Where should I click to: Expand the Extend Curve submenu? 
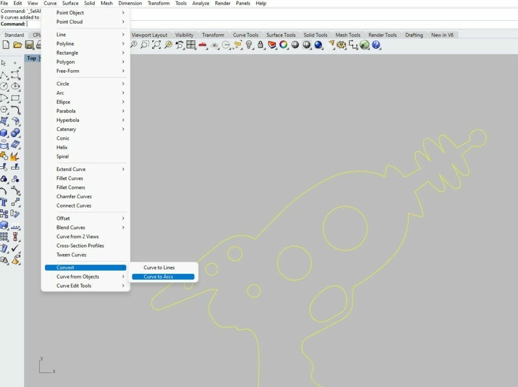(x=85, y=169)
